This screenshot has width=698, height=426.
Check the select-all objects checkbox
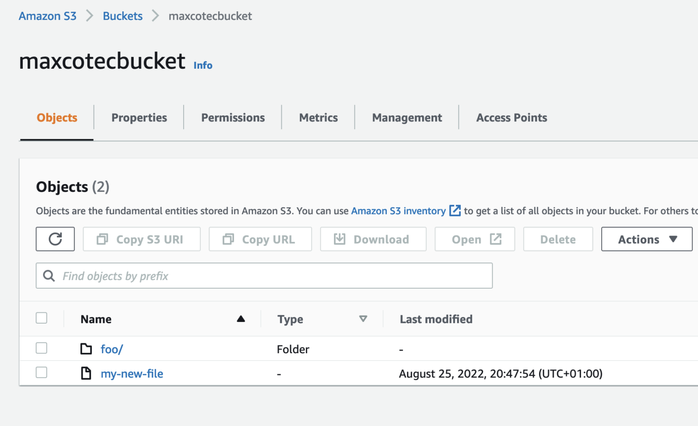point(41,318)
